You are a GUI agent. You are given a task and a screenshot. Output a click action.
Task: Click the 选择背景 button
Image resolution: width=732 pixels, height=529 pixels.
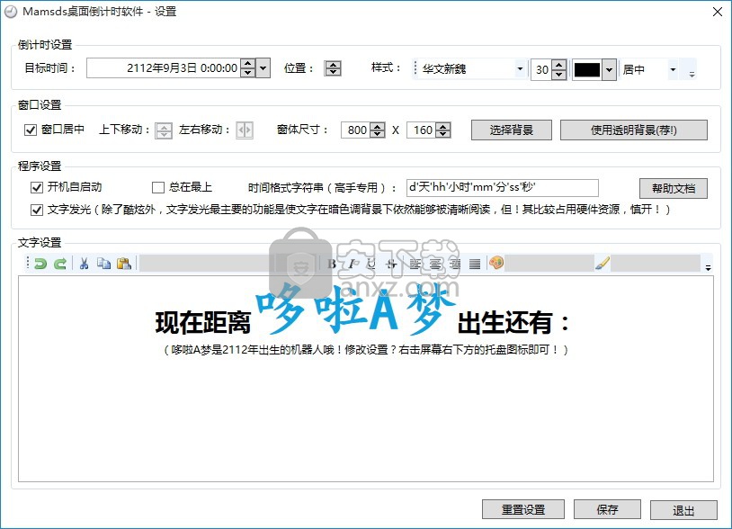(511, 130)
